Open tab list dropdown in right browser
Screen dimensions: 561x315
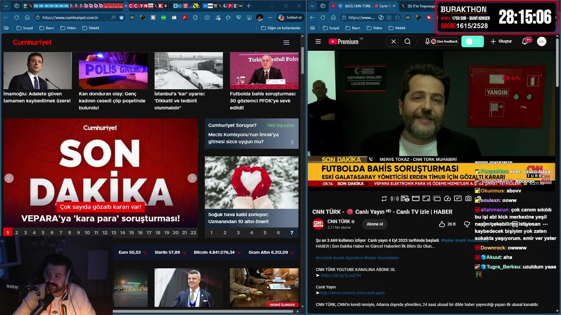(312, 6)
